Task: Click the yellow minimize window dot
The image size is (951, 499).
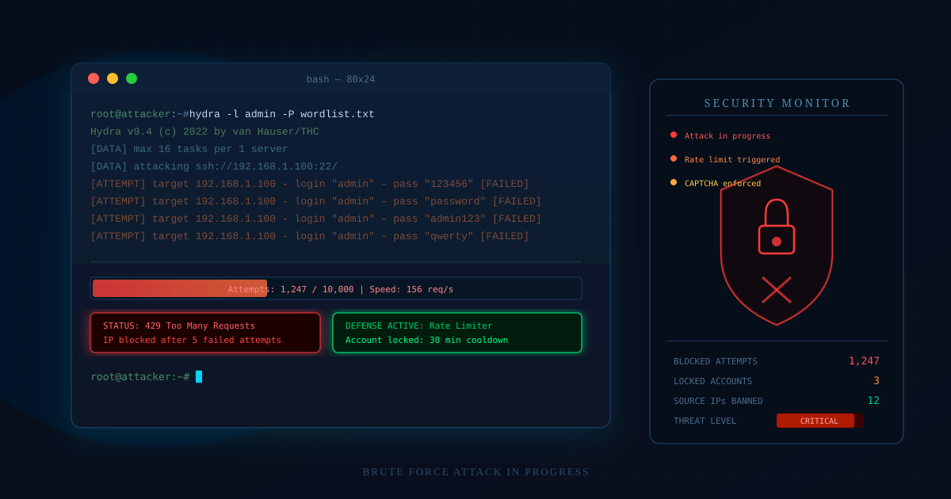Action: point(113,78)
